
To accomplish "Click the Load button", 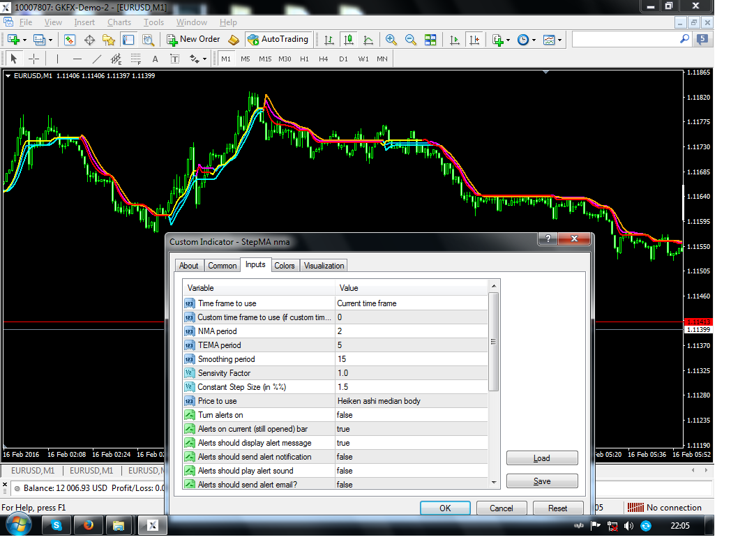I will pyautogui.click(x=542, y=458).
